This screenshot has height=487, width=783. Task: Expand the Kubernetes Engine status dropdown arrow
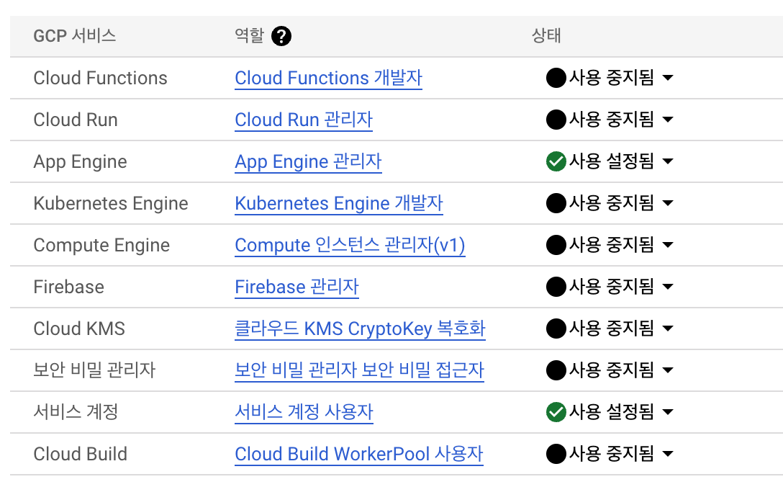pos(668,203)
